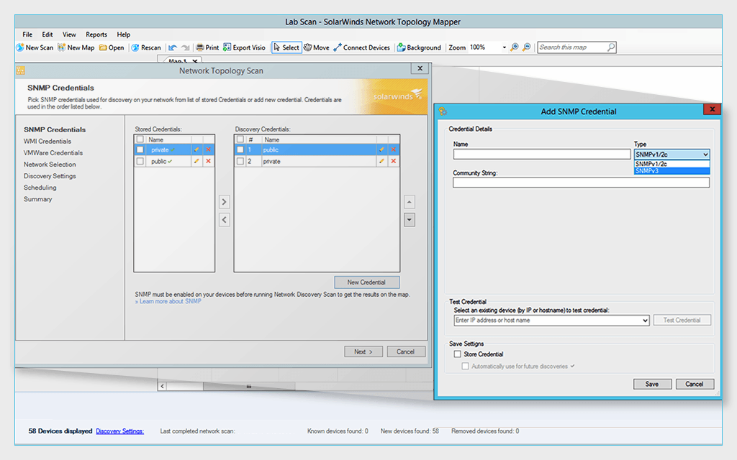
Task: Start a New Scan from the toolbar
Action: point(34,47)
